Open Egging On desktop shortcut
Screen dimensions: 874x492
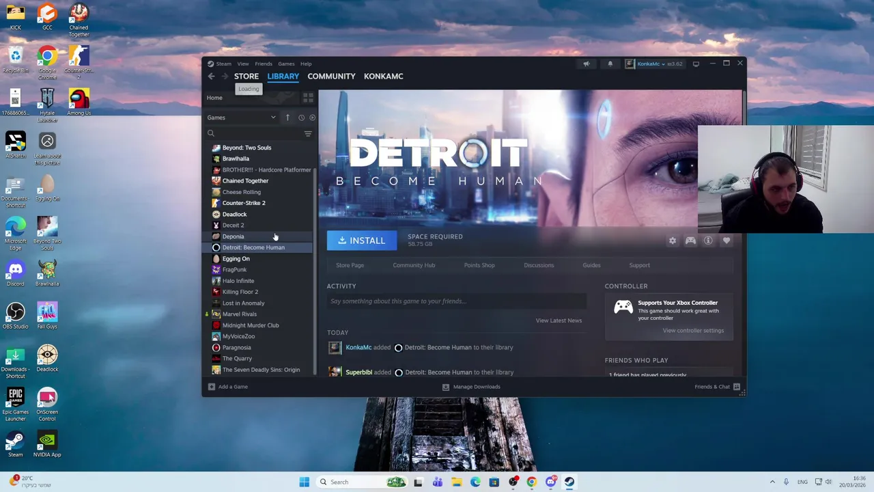(47, 188)
